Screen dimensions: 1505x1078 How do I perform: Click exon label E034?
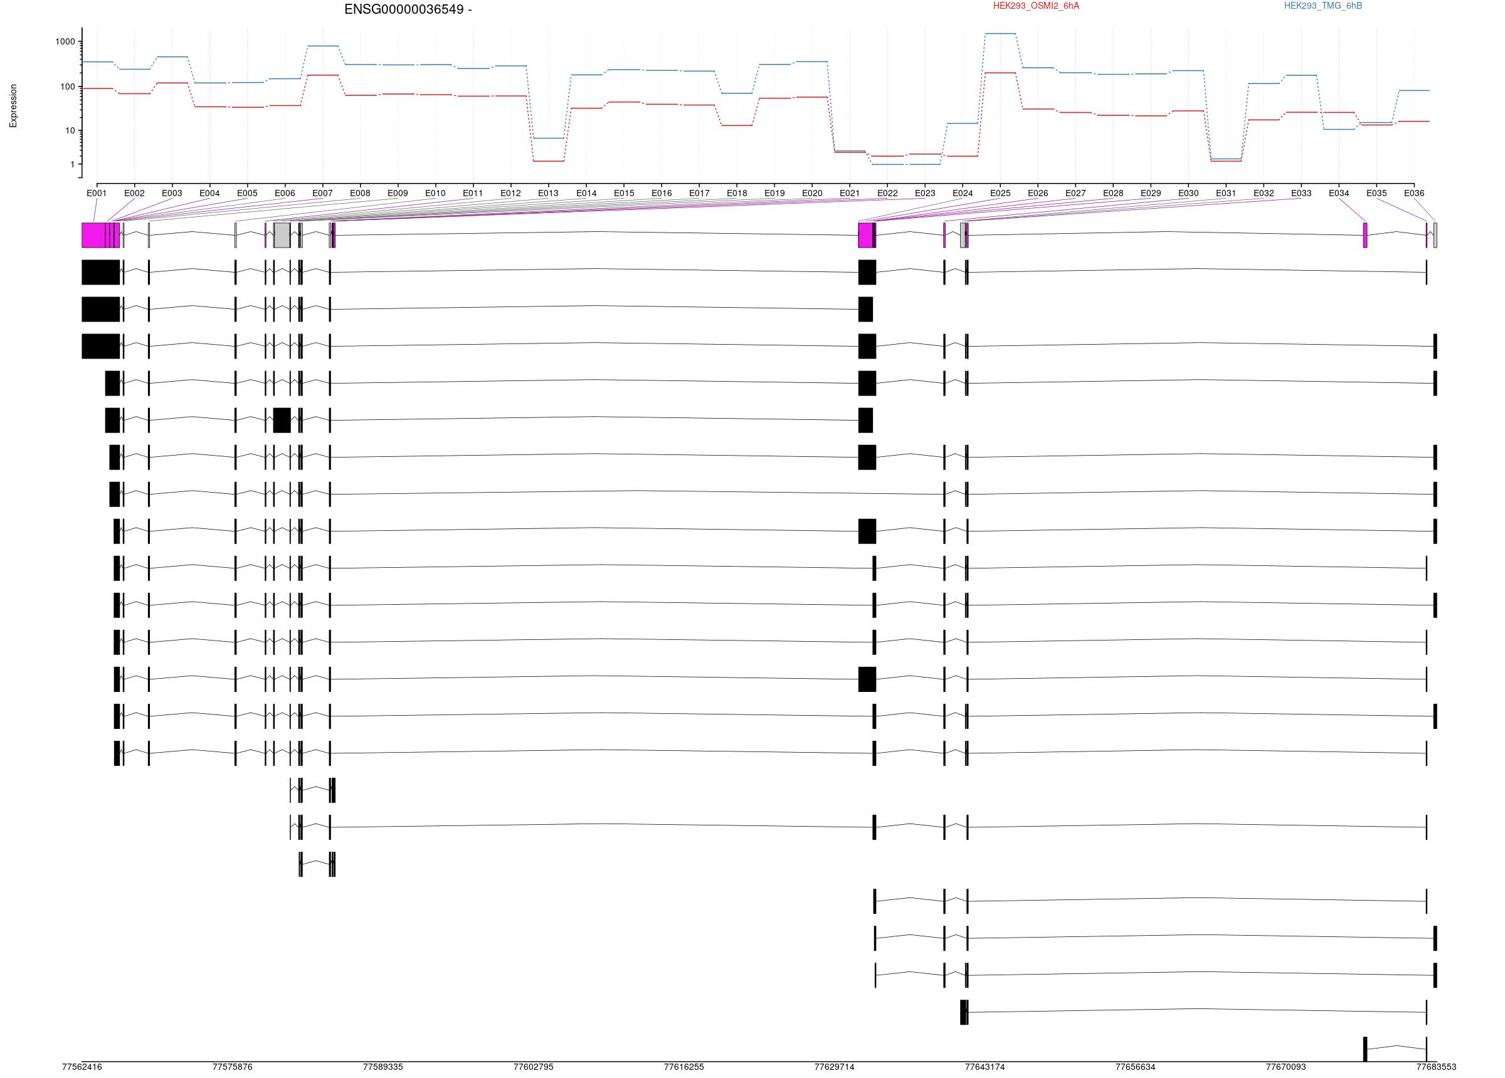coord(1339,194)
